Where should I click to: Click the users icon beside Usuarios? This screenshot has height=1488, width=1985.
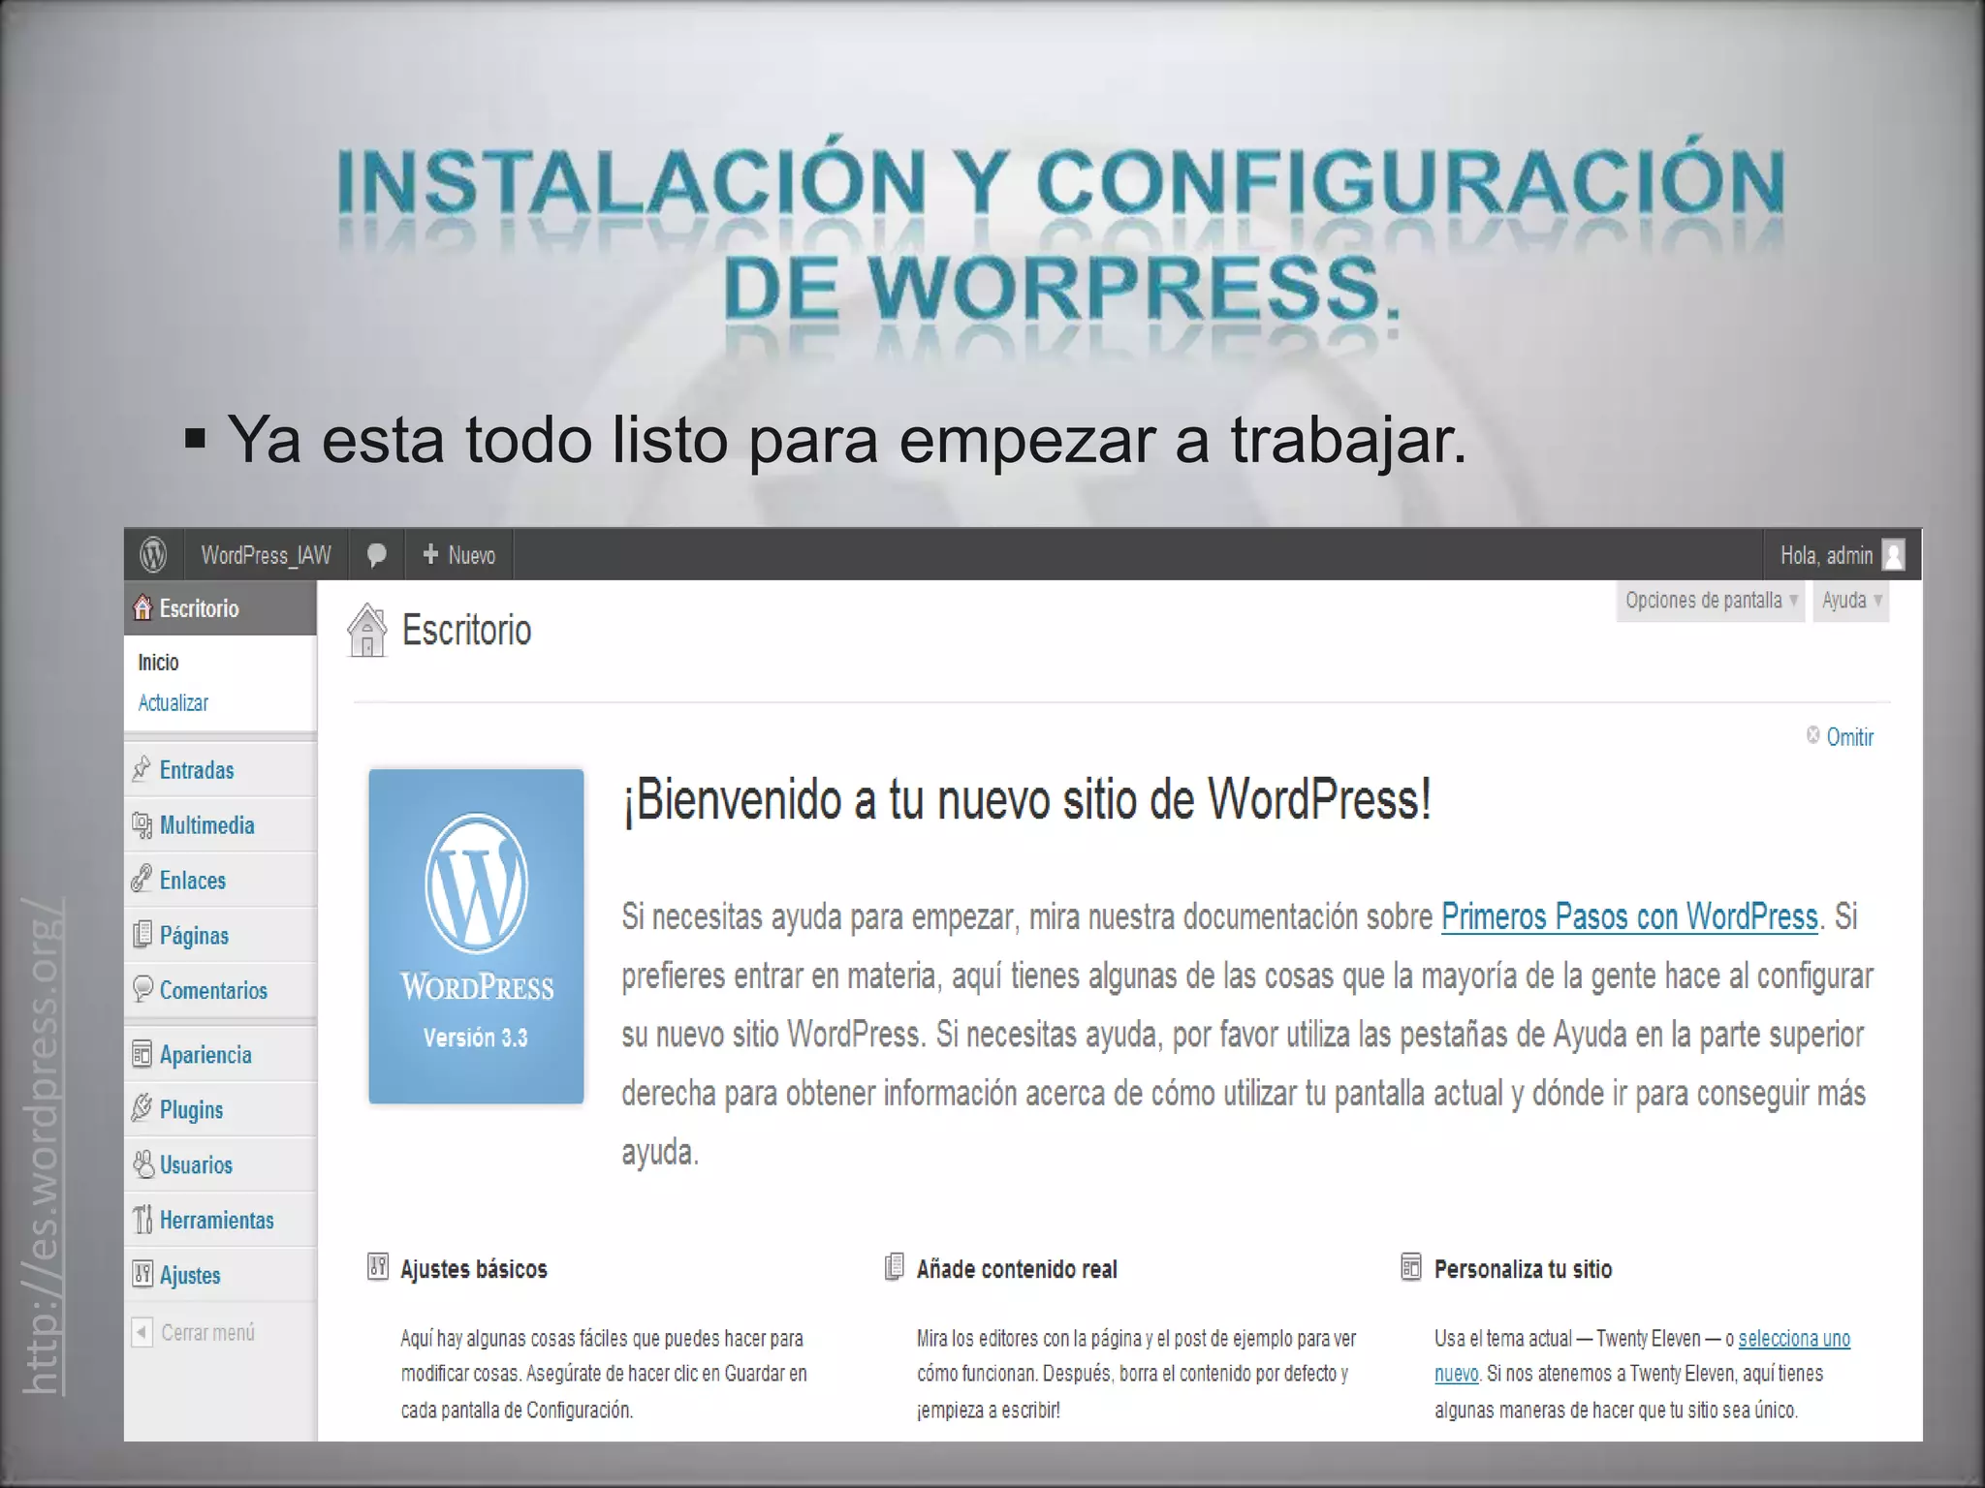click(142, 1163)
